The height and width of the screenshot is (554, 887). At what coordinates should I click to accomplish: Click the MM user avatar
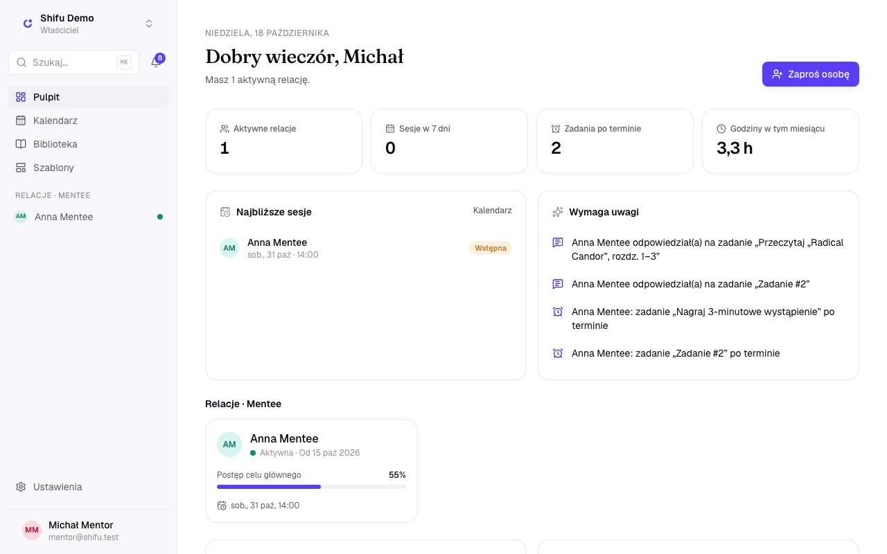32,530
